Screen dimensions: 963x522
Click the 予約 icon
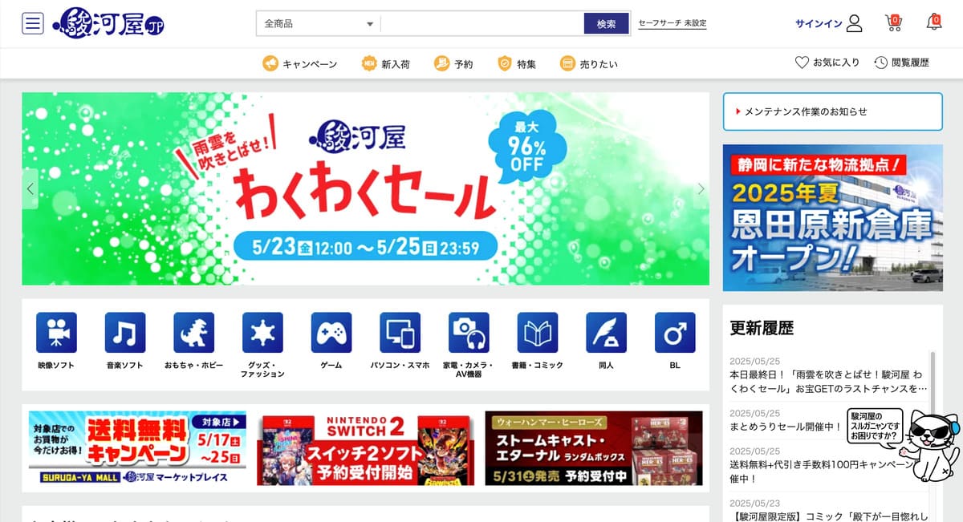click(x=441, y=63)
